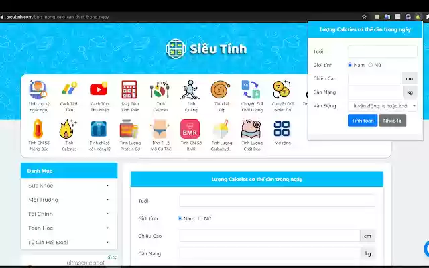Open the ad info icon beside the X

[110, 257]
